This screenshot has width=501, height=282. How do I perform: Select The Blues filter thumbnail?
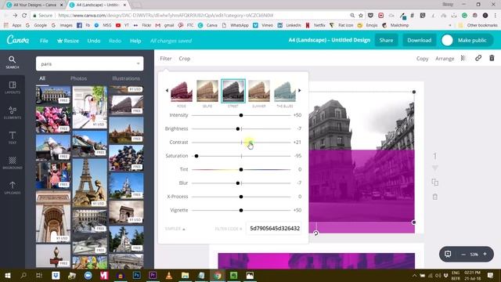pyautogui.click(x=285, y=91)
